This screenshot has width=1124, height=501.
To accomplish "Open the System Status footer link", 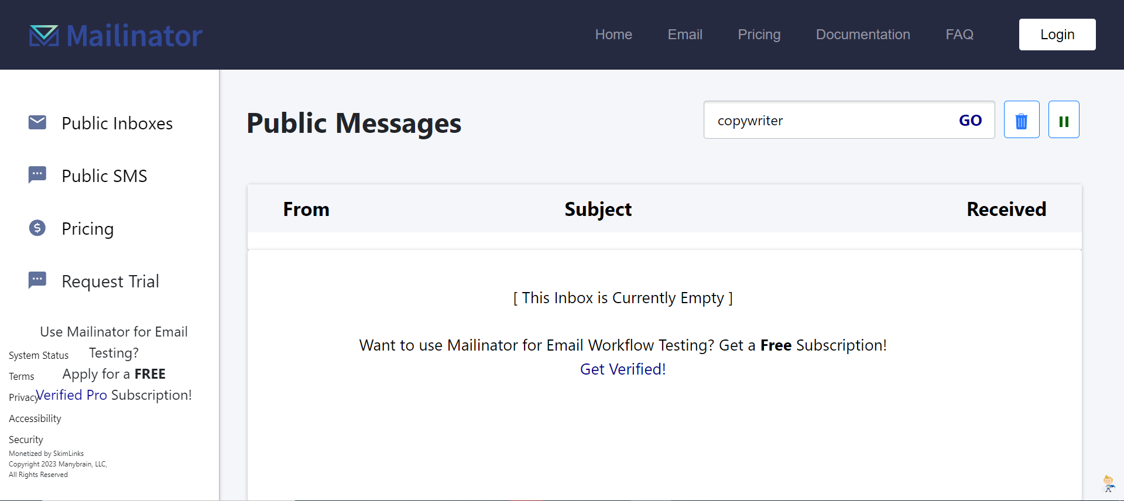I will (x=39, y=355).
